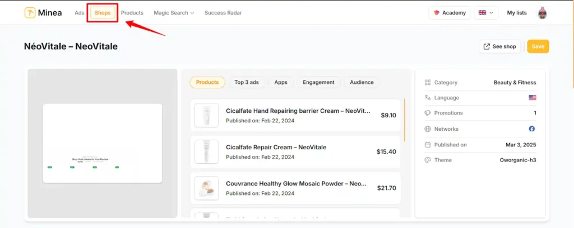This screenshot has width=574, height=228.
Task: Open the Audience tab
Action: (x=362, y=83)
